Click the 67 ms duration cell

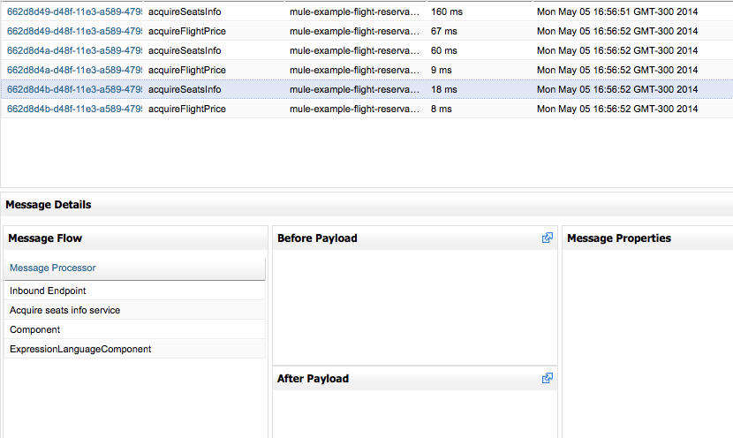(x=442, y=31)
